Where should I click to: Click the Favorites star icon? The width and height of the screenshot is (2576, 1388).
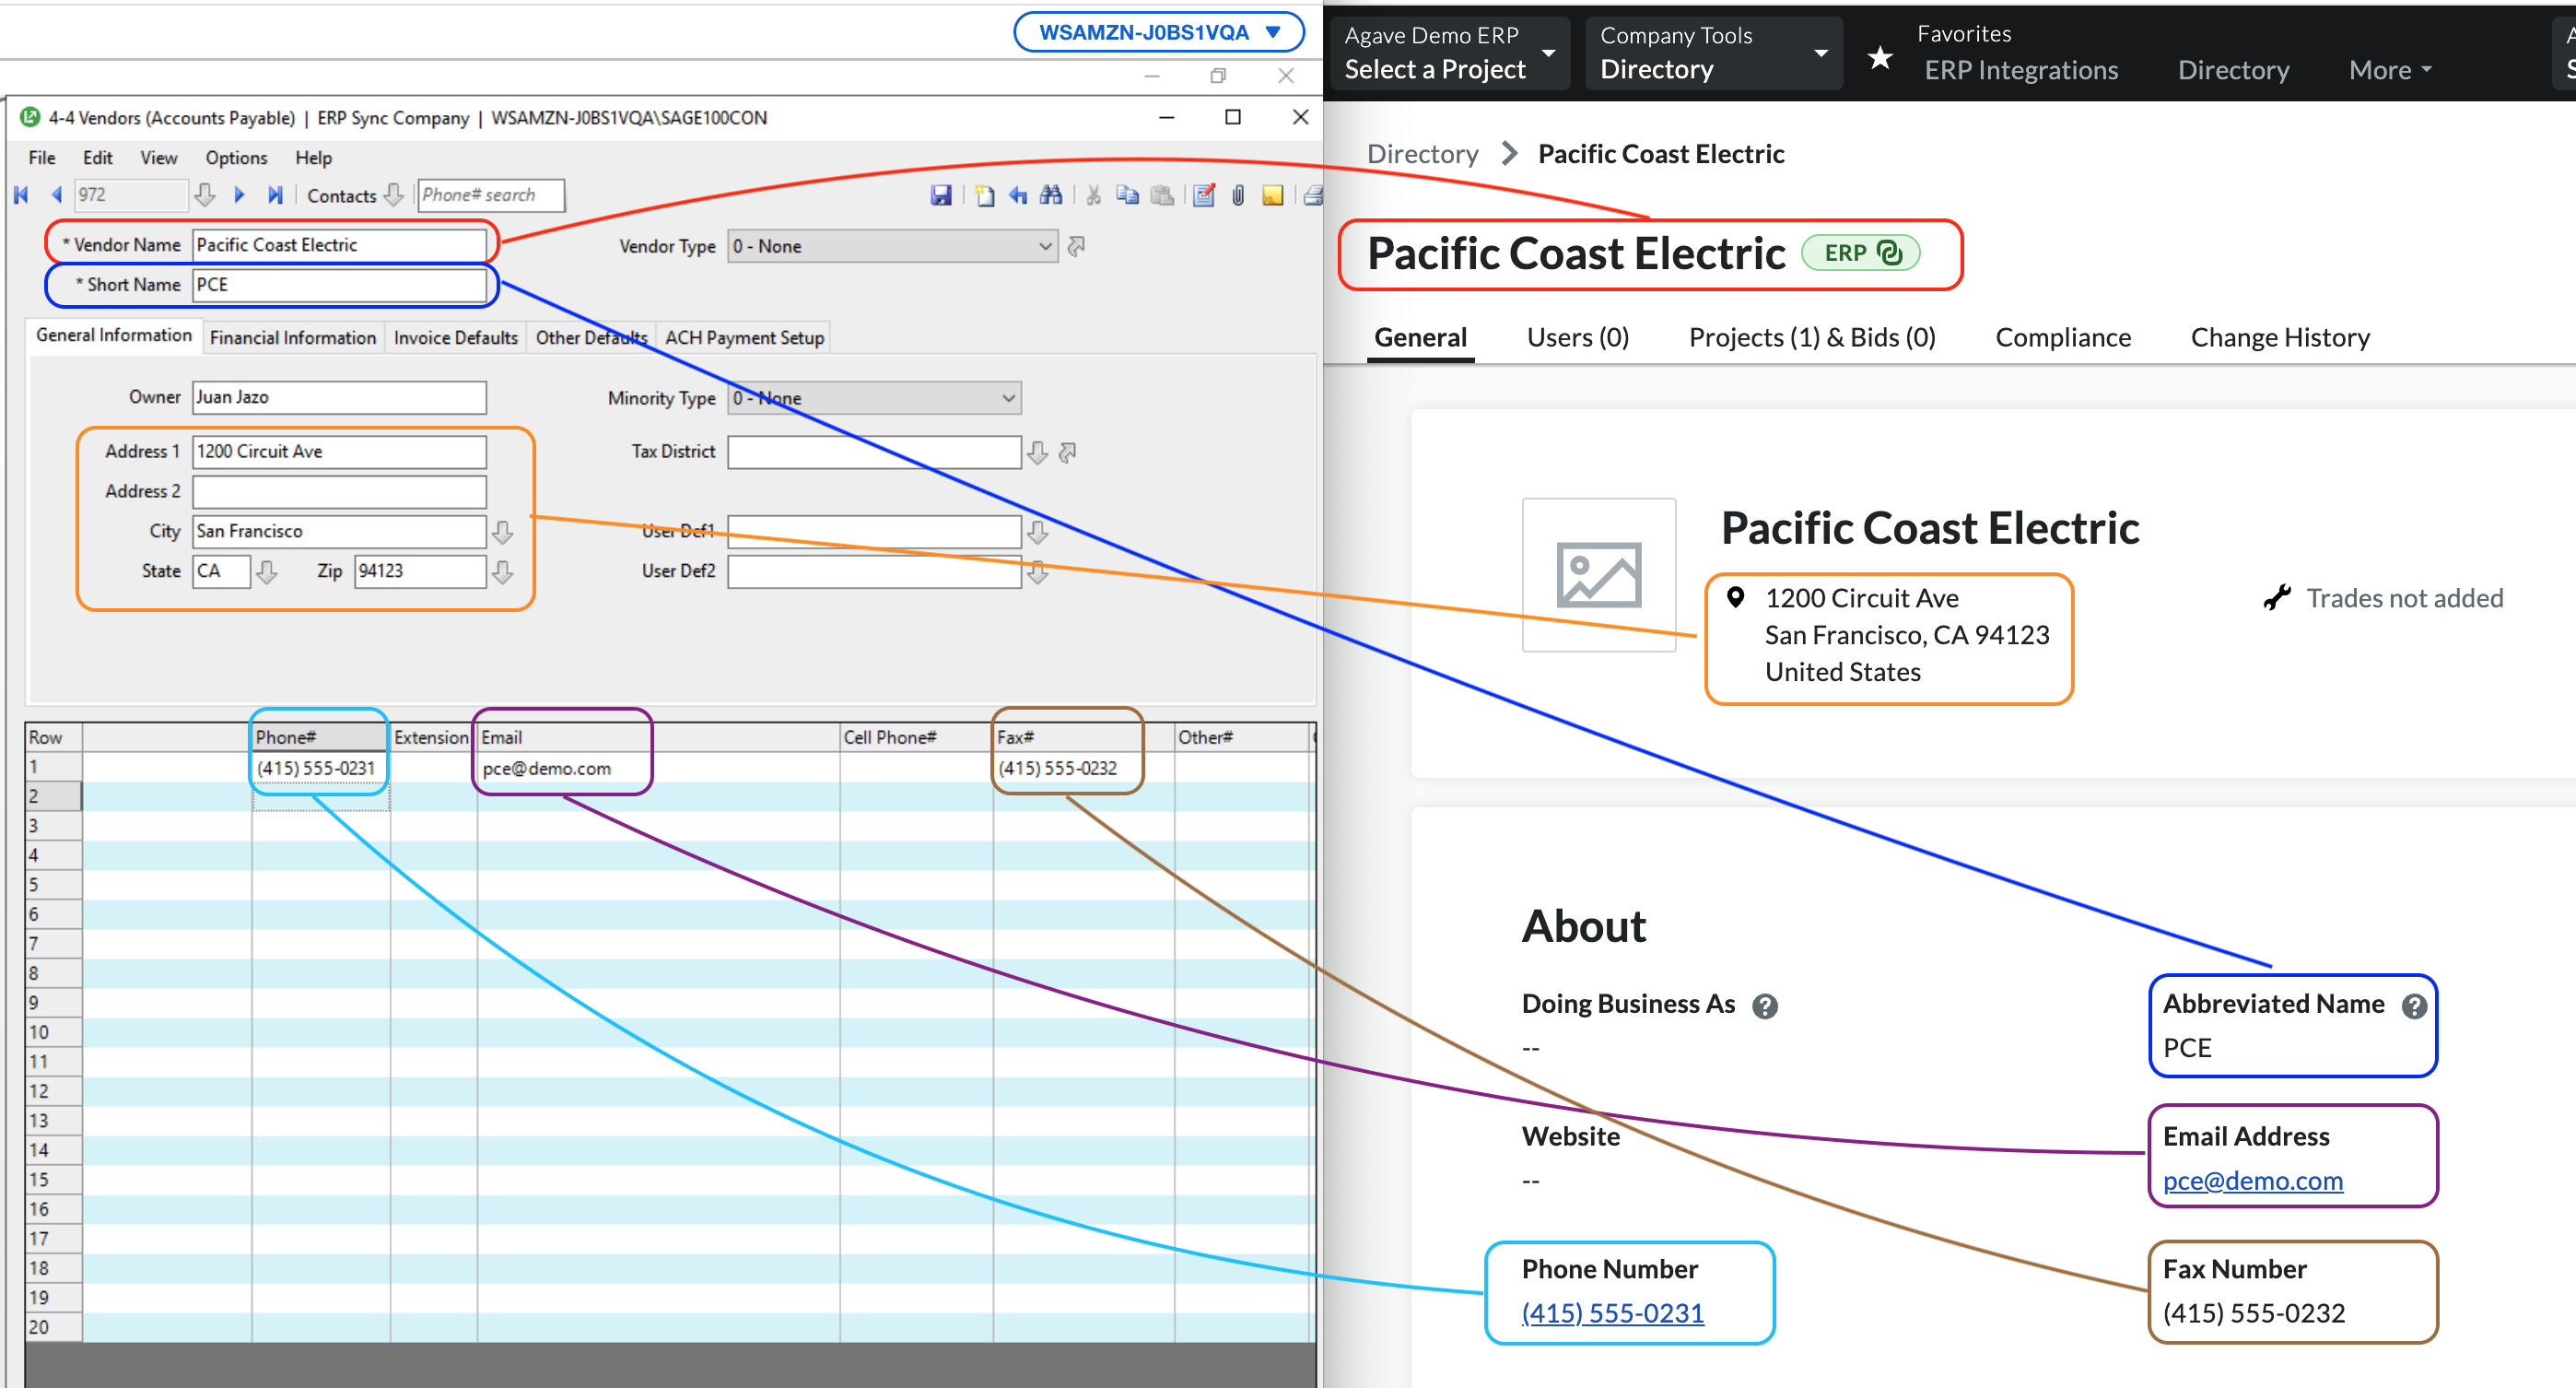tap(1880, 57)
